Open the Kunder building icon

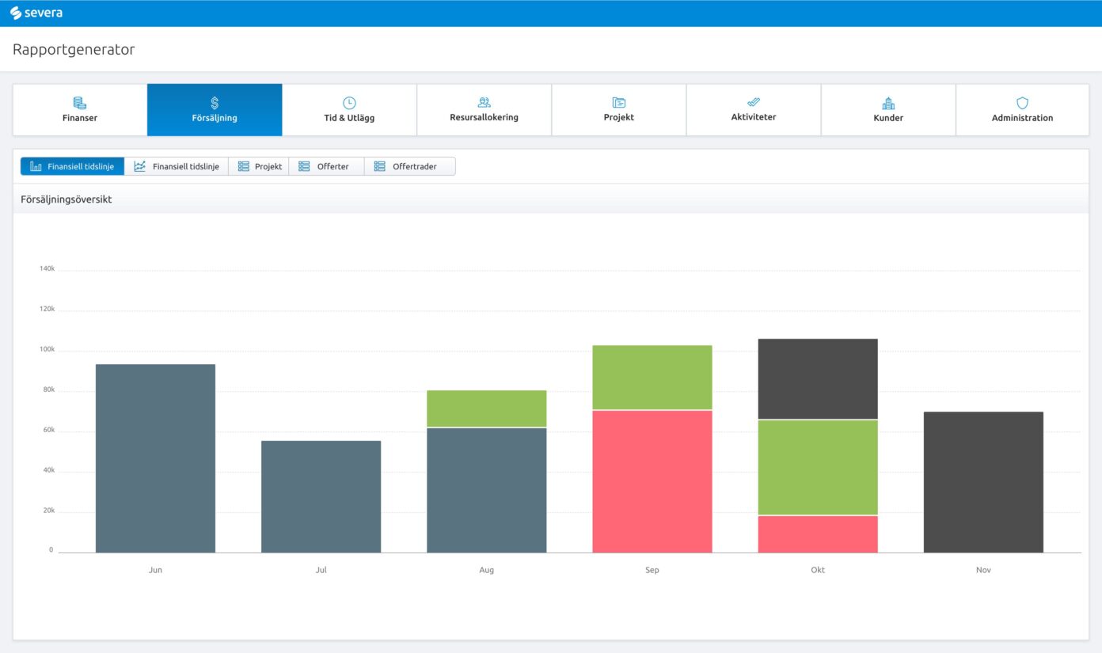click(x=887, y=103)
